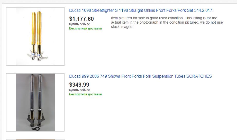Click the black ring in the Showa photo
Screen dimensions: 237x140
[x=36, y=129]
